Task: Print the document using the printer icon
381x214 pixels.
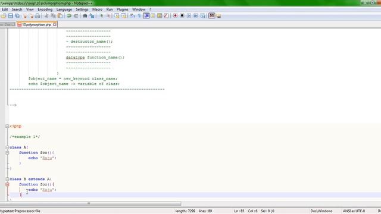Action: point(38,16)
